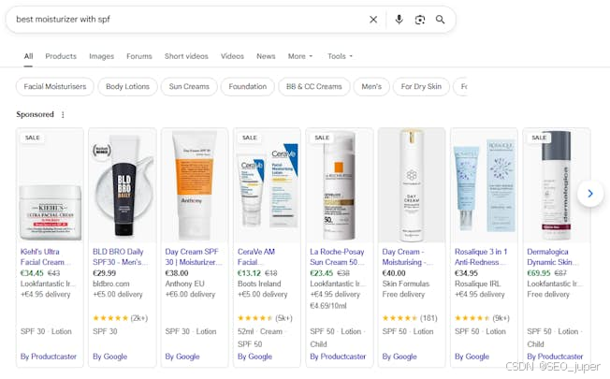
Task: Switch to the Images tab
Action: coord(102,56)
